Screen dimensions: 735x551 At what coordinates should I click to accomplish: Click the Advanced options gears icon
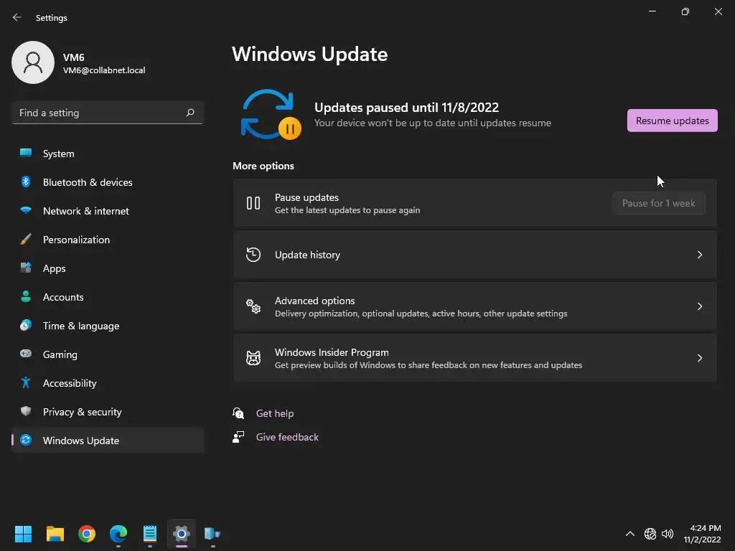click(253, 306)
